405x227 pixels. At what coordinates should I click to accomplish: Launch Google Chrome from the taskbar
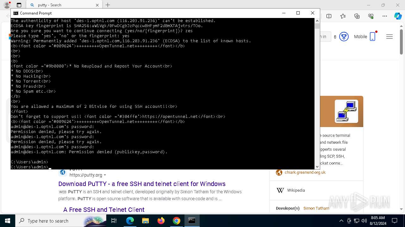pyautogui.click(x=176, y=221)
